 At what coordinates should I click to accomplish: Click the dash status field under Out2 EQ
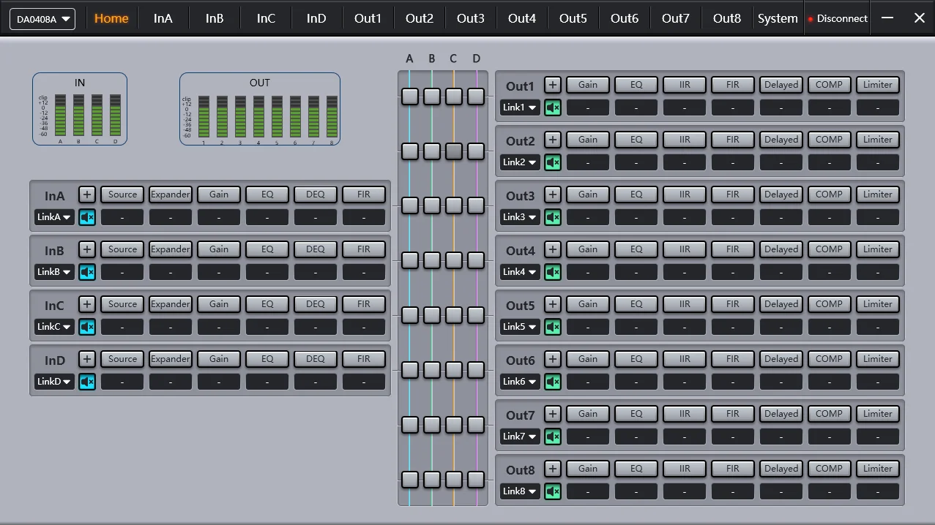pos(636,162)
